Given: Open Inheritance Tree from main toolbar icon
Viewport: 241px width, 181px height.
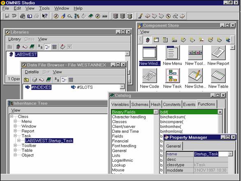Looking at the screenshot, I should (76, 16).
